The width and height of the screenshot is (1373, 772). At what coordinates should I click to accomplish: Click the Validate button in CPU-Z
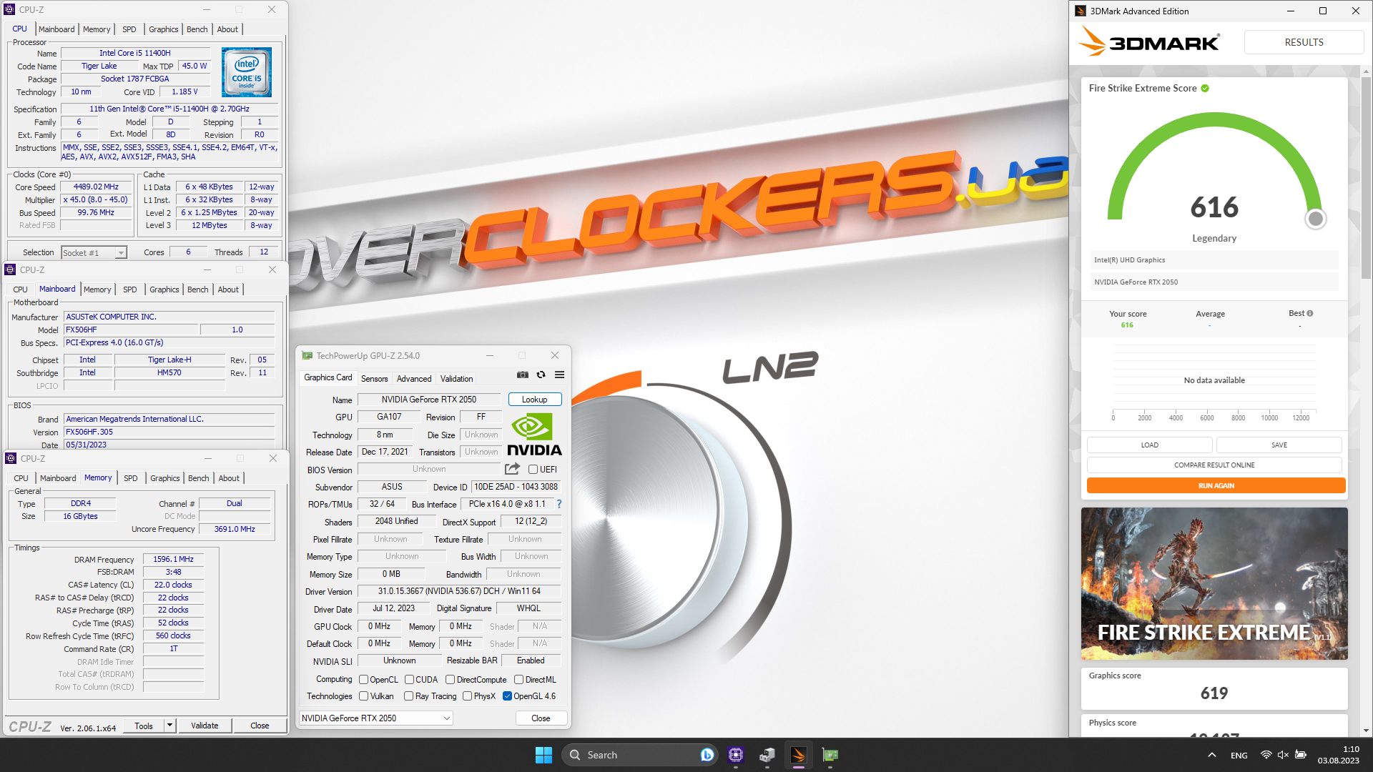click(x=205, y=726)
